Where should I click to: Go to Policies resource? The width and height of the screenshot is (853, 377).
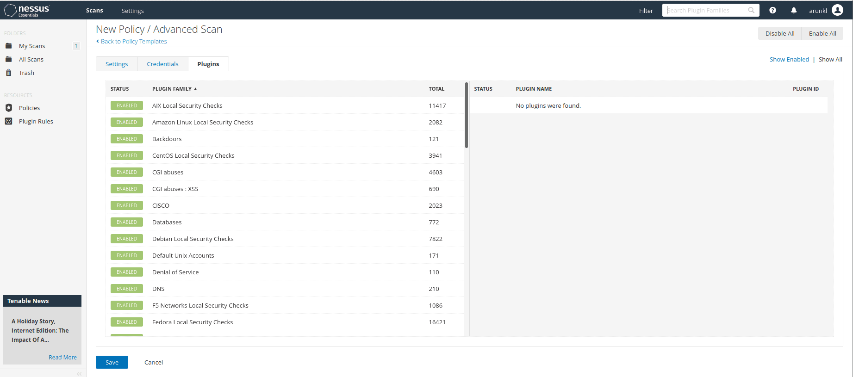29,108
